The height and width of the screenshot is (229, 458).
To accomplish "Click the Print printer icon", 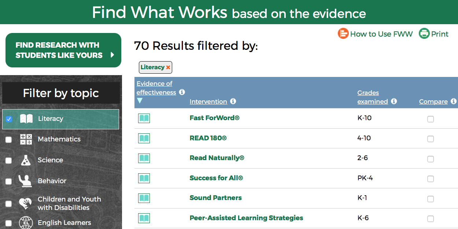I will [424, 34].
